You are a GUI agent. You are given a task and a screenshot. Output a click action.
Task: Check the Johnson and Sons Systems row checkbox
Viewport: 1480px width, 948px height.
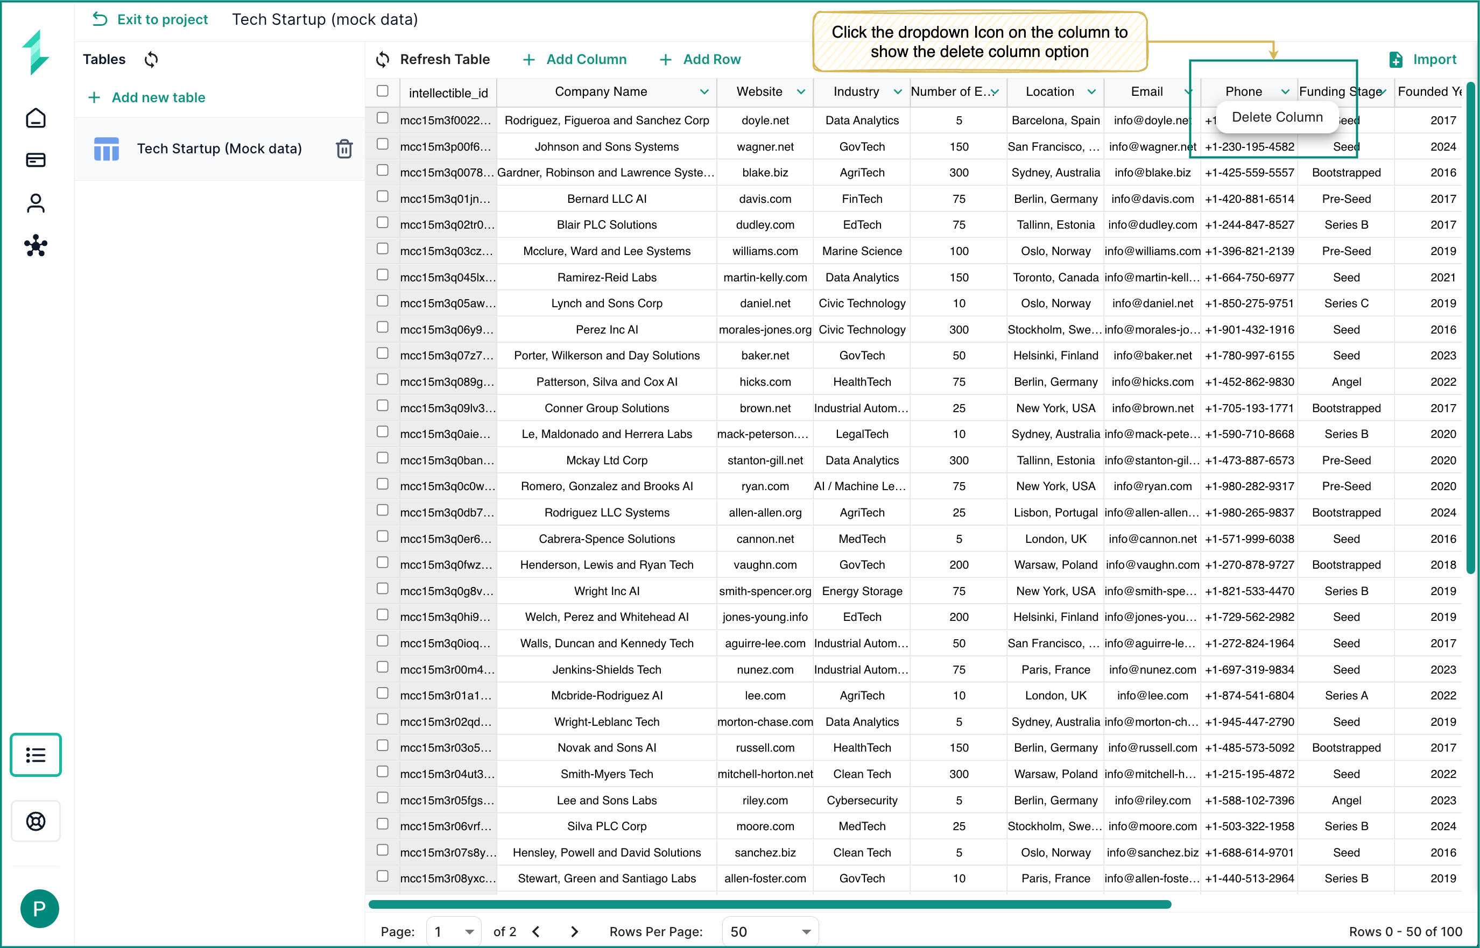click(x=382, y=144)
